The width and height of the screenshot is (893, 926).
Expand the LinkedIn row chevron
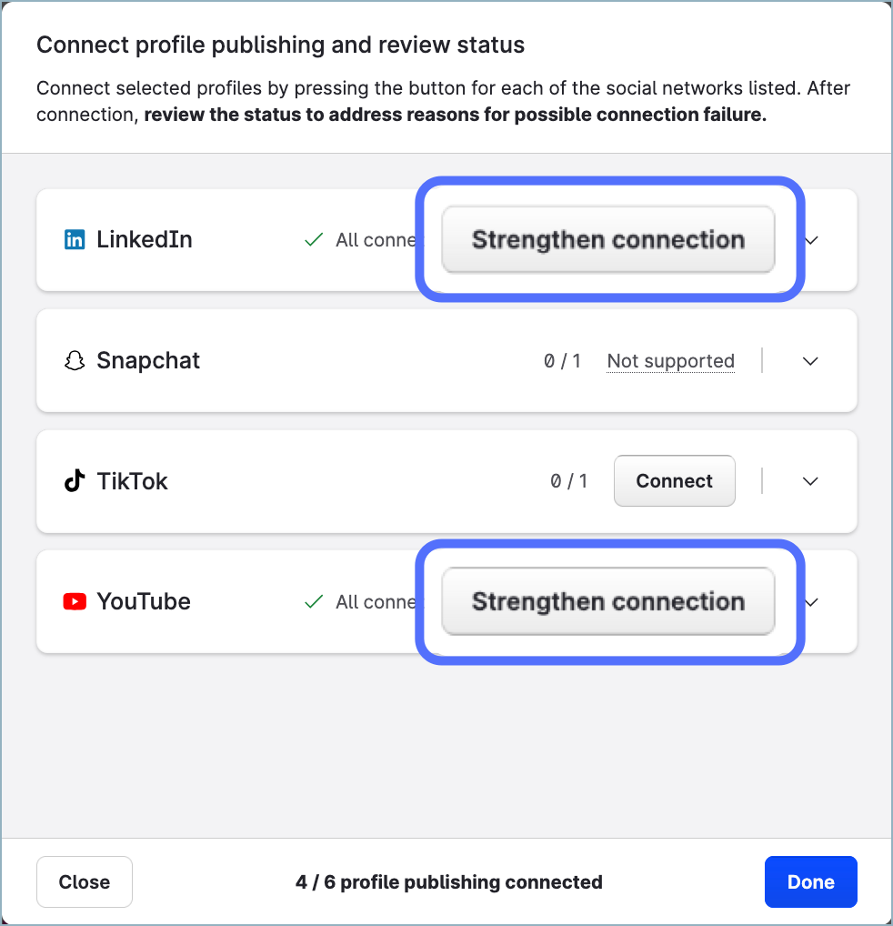tap(812, 240)
